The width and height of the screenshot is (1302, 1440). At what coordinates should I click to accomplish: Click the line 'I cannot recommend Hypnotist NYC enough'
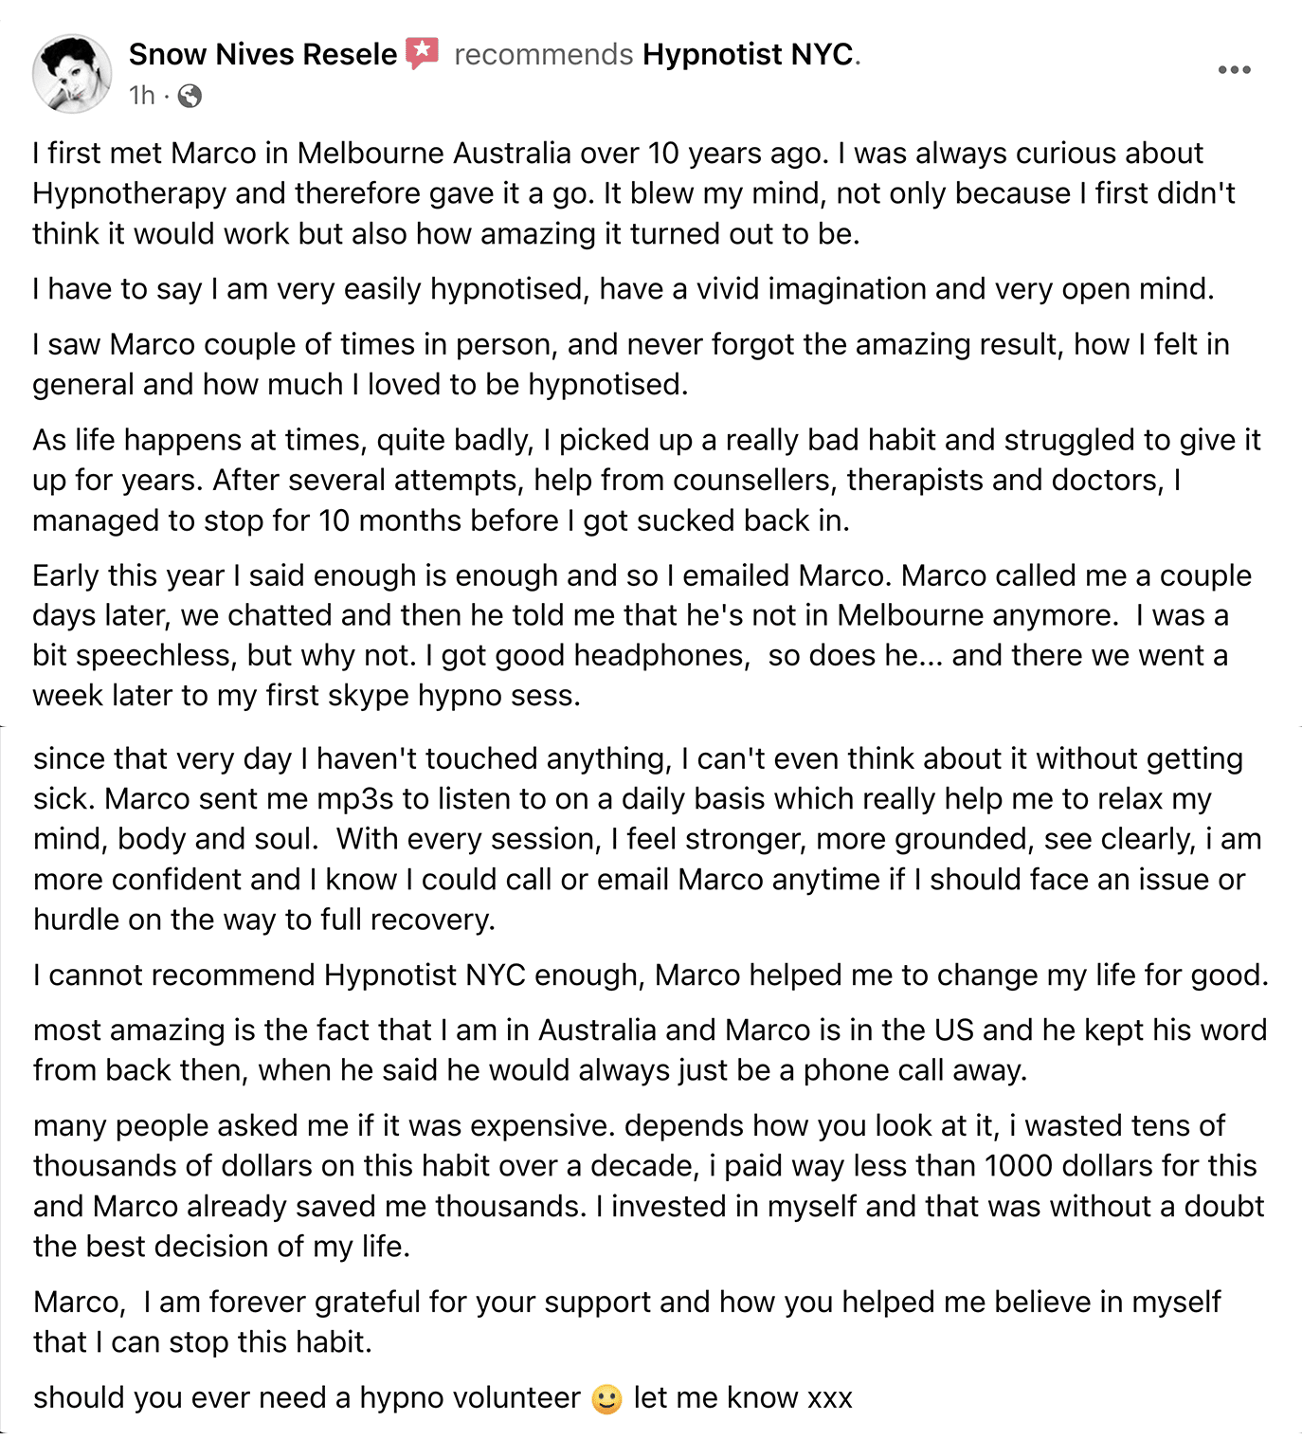point(650,975)
